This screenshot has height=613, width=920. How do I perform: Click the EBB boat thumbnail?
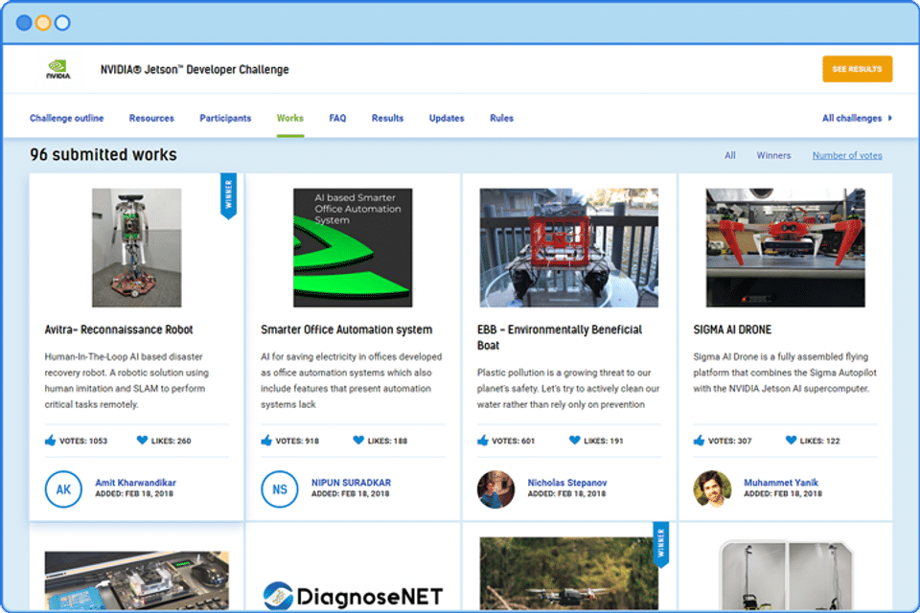coord(568,247)
